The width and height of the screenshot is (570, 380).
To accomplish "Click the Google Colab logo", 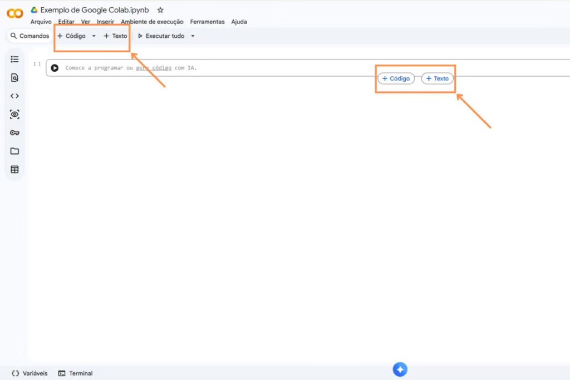I will [x=13, y=12].
